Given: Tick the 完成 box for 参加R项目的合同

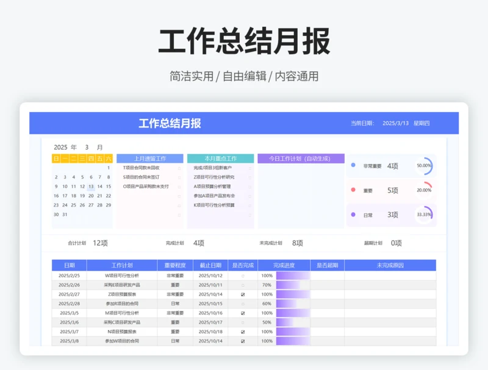Looking at the screenshot, I should pos(243,304).
